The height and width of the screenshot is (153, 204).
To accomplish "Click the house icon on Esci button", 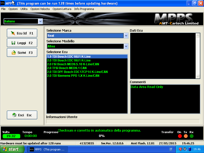I will click(14, 115).
